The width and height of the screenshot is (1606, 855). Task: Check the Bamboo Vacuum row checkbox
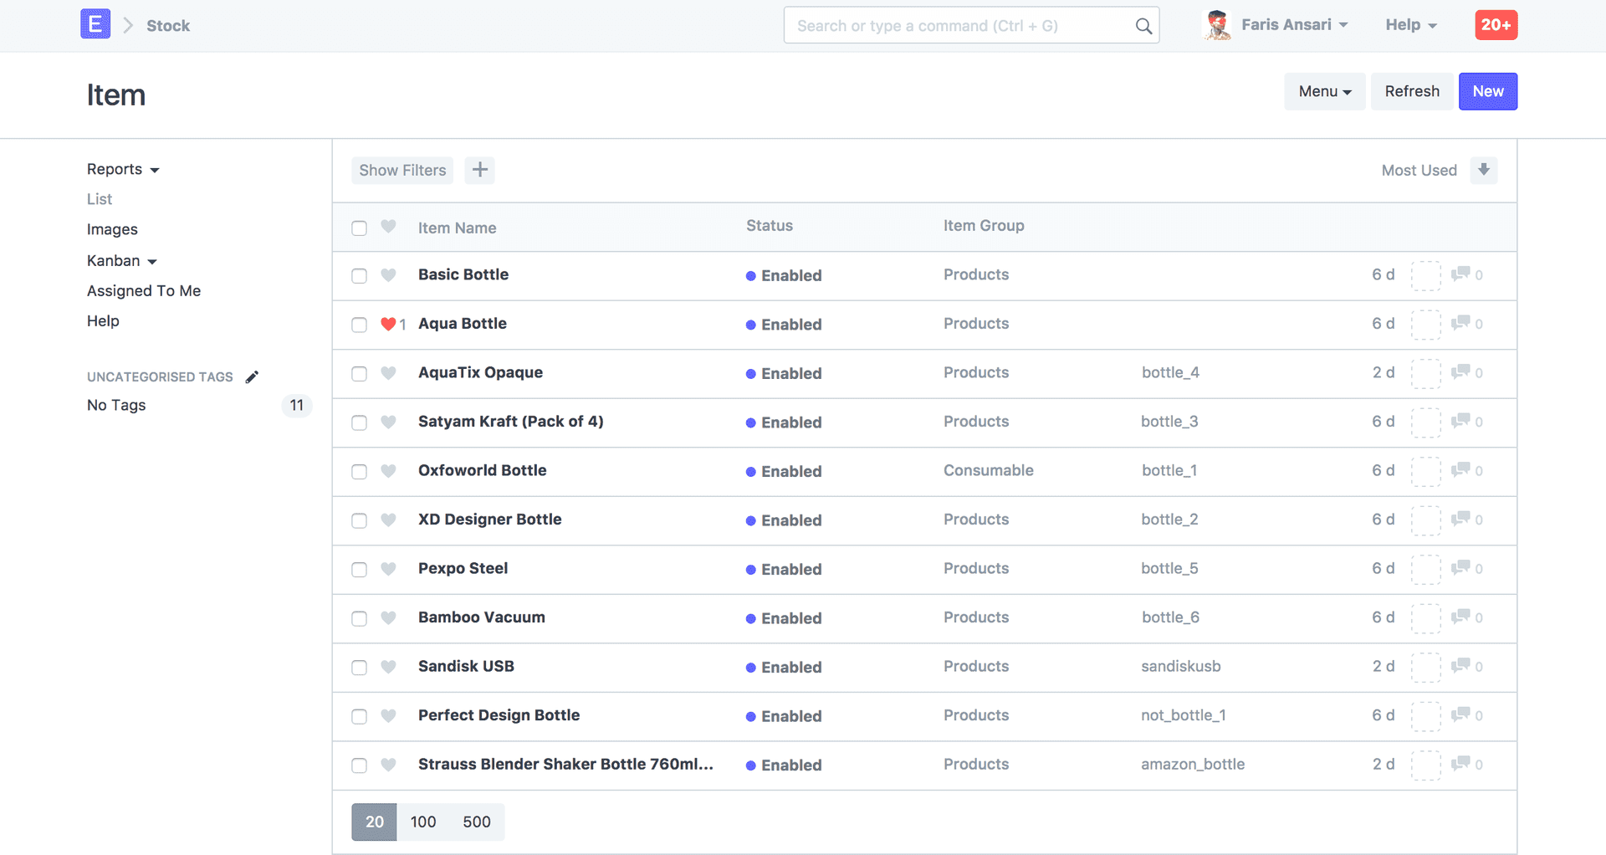[360, 618]
